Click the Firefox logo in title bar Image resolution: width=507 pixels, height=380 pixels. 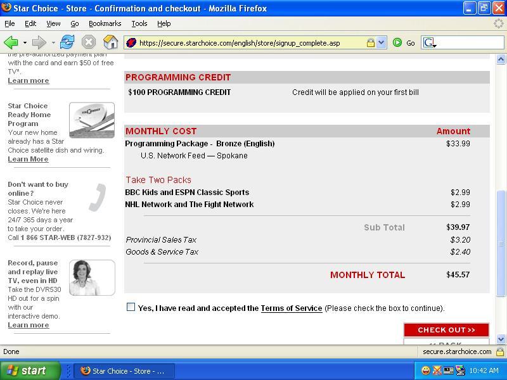(6, 8)
